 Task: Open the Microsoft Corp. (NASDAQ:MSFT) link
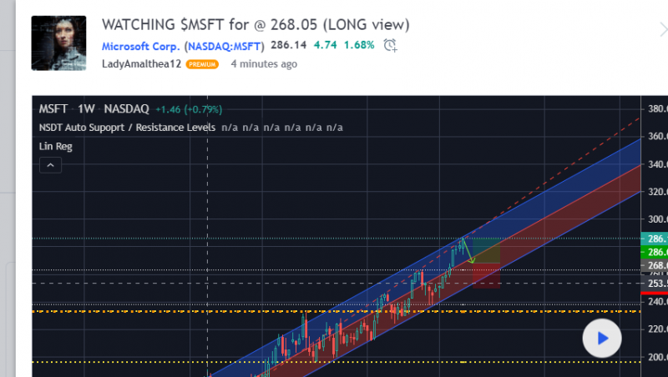(x=183, y=45)
